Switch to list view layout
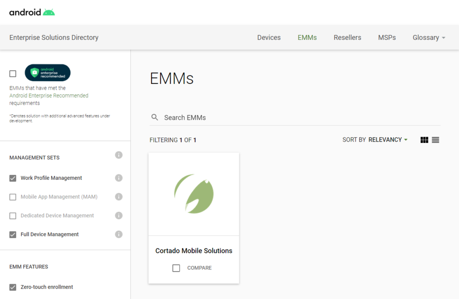Viewport: 459px width, 299px height. pos(435,140)
